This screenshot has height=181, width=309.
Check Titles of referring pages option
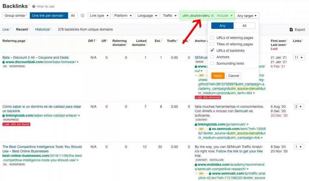pos(212,44)
